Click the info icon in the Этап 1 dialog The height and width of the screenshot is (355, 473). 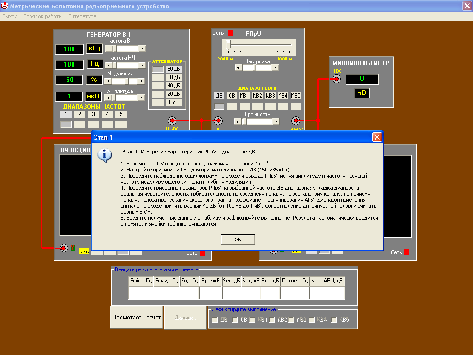[x=105, y=156]
